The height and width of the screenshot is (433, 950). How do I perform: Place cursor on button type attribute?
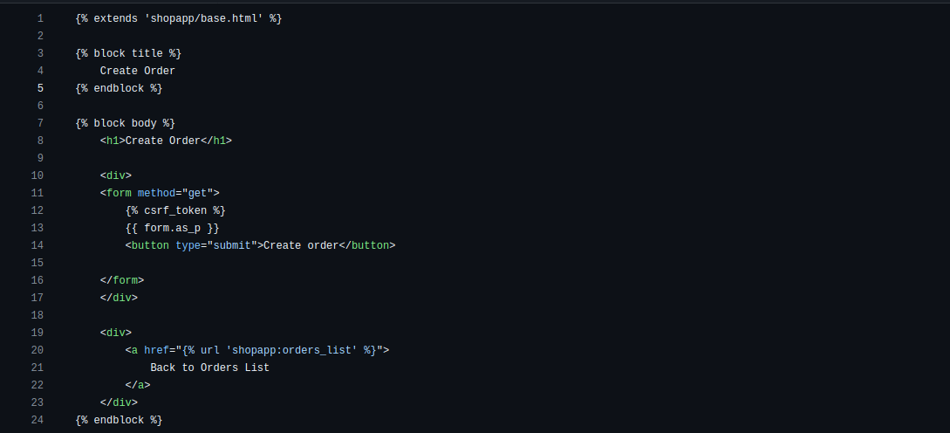188,245
